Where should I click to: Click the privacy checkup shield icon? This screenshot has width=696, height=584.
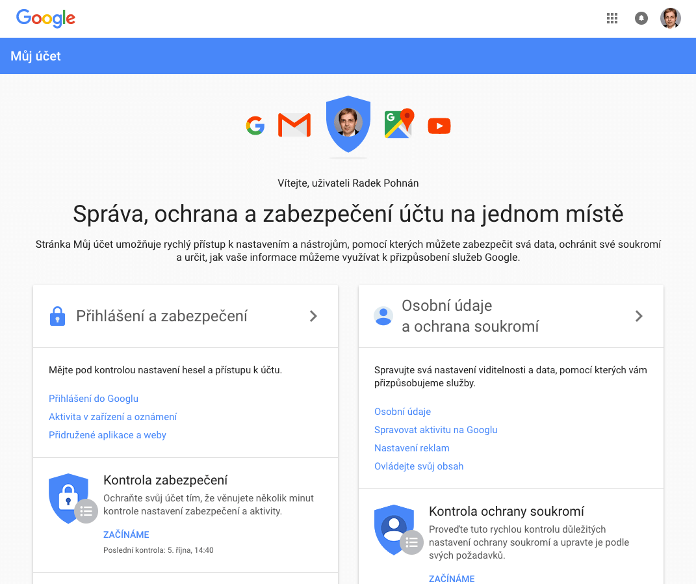click(394, 530)
